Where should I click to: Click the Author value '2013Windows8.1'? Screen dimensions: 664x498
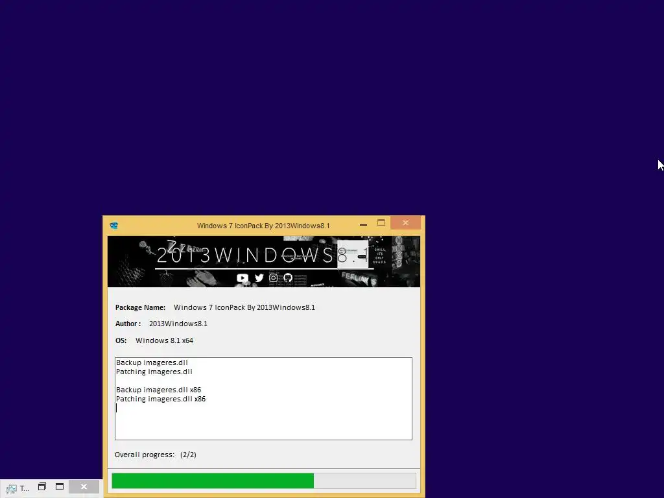tap(178, 324)
